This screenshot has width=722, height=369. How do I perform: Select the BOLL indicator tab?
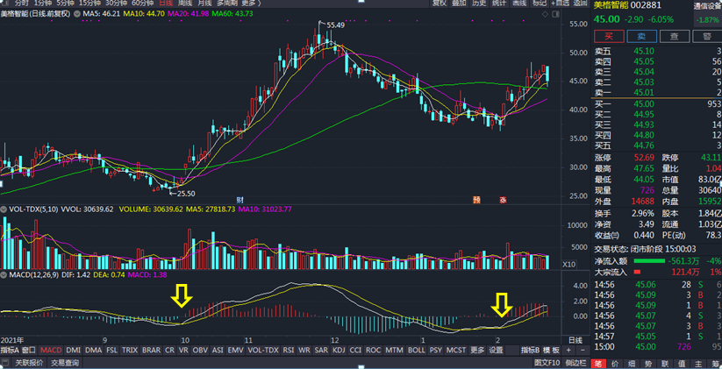coord(416,350)
